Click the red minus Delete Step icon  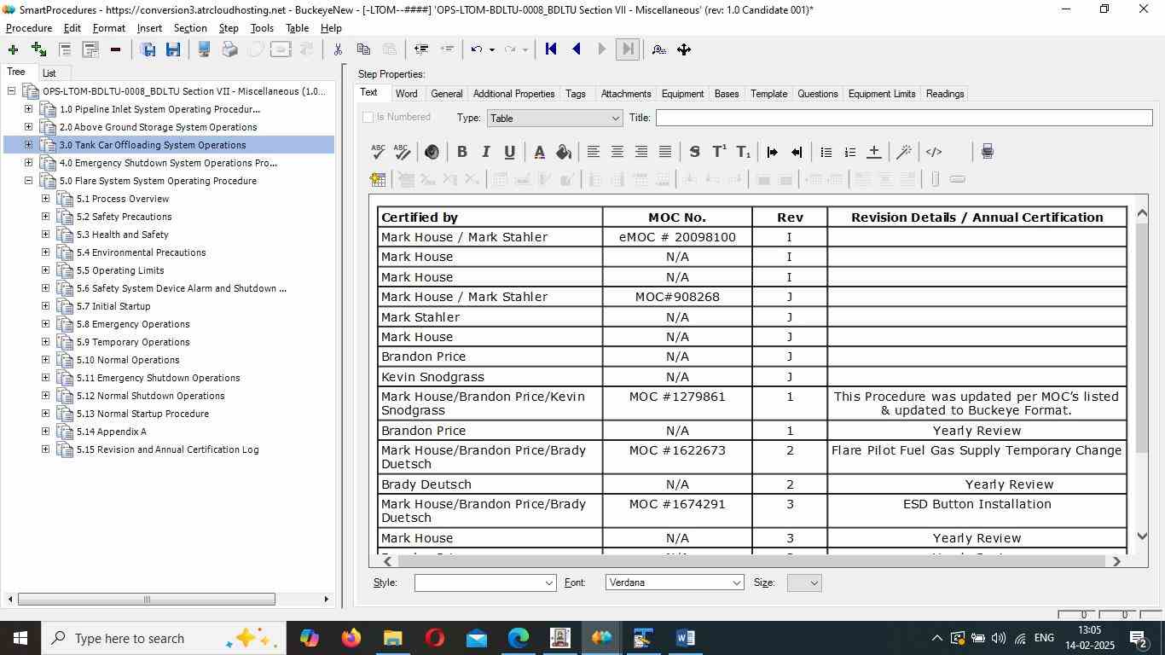coord(115,49)
